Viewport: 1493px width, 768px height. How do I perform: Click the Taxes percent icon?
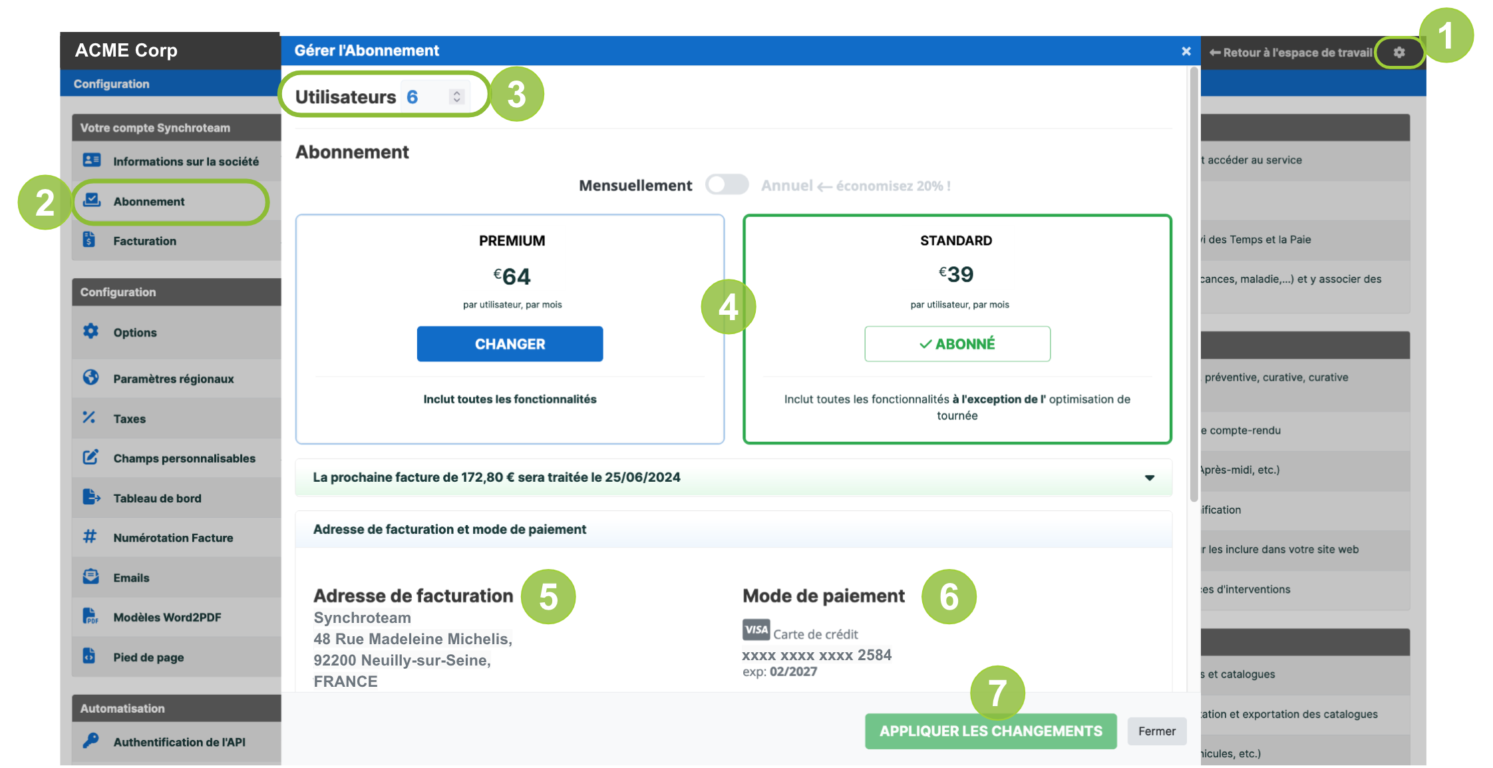89,417
